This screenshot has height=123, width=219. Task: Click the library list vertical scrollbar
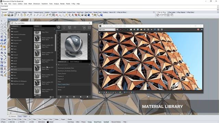55,42
